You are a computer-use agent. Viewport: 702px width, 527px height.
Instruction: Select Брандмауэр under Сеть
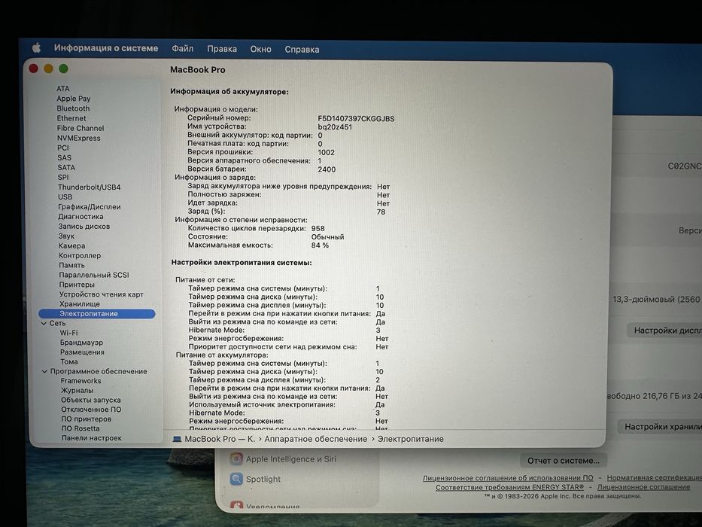pyautogui.click(x=81, y=343)
